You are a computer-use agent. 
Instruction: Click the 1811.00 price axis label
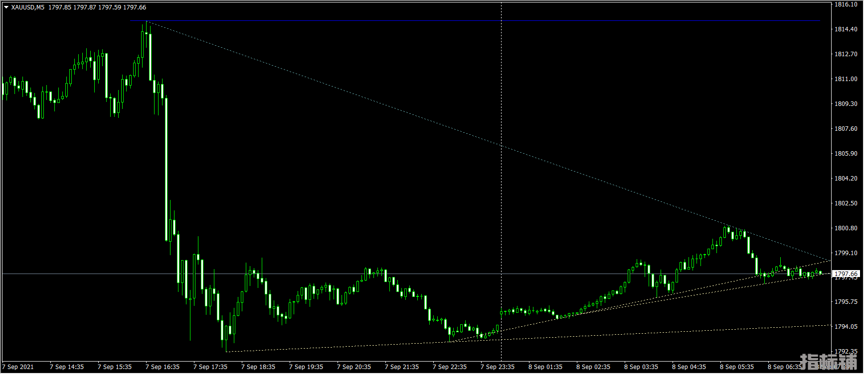pyautogui.click(x=846, y=79)
